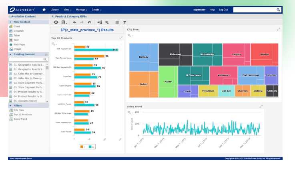Click the Log Out link

[223, 9]
